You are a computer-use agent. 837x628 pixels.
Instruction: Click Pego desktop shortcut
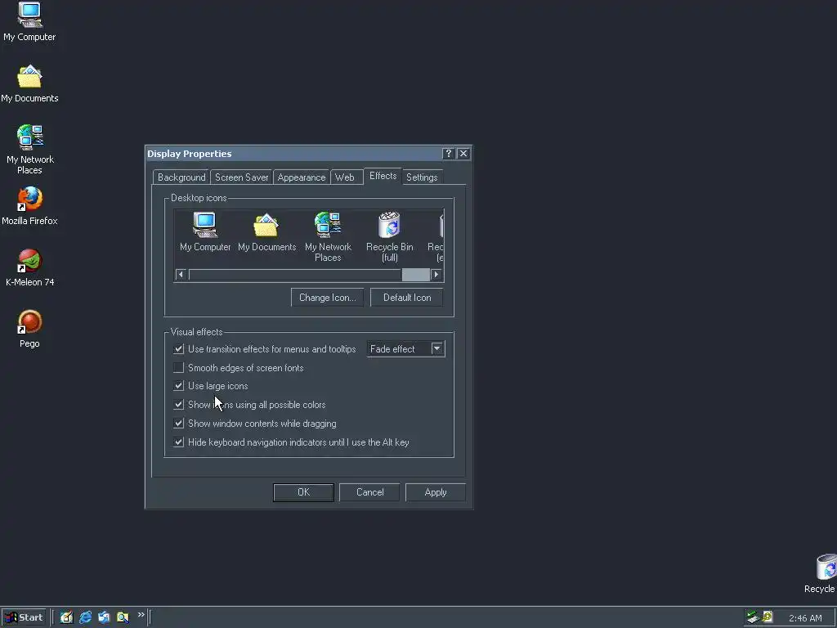[29, 329]
